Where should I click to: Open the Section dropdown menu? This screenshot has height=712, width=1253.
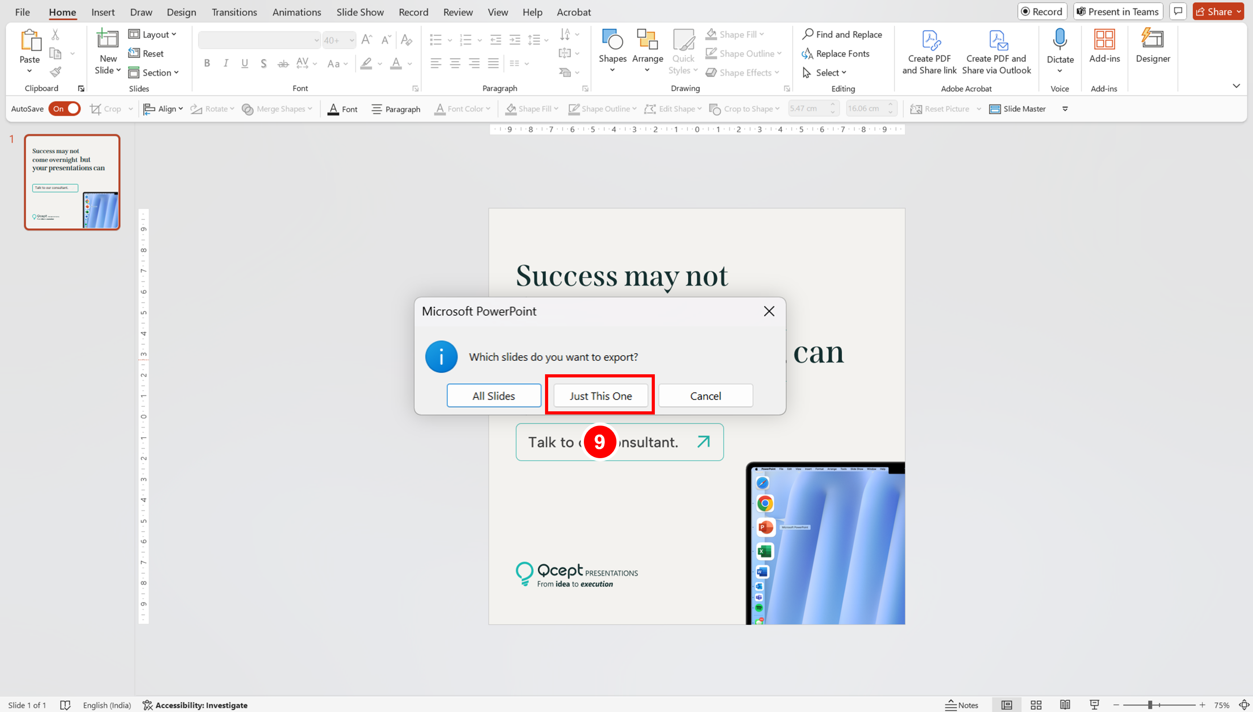pos(154,72)
